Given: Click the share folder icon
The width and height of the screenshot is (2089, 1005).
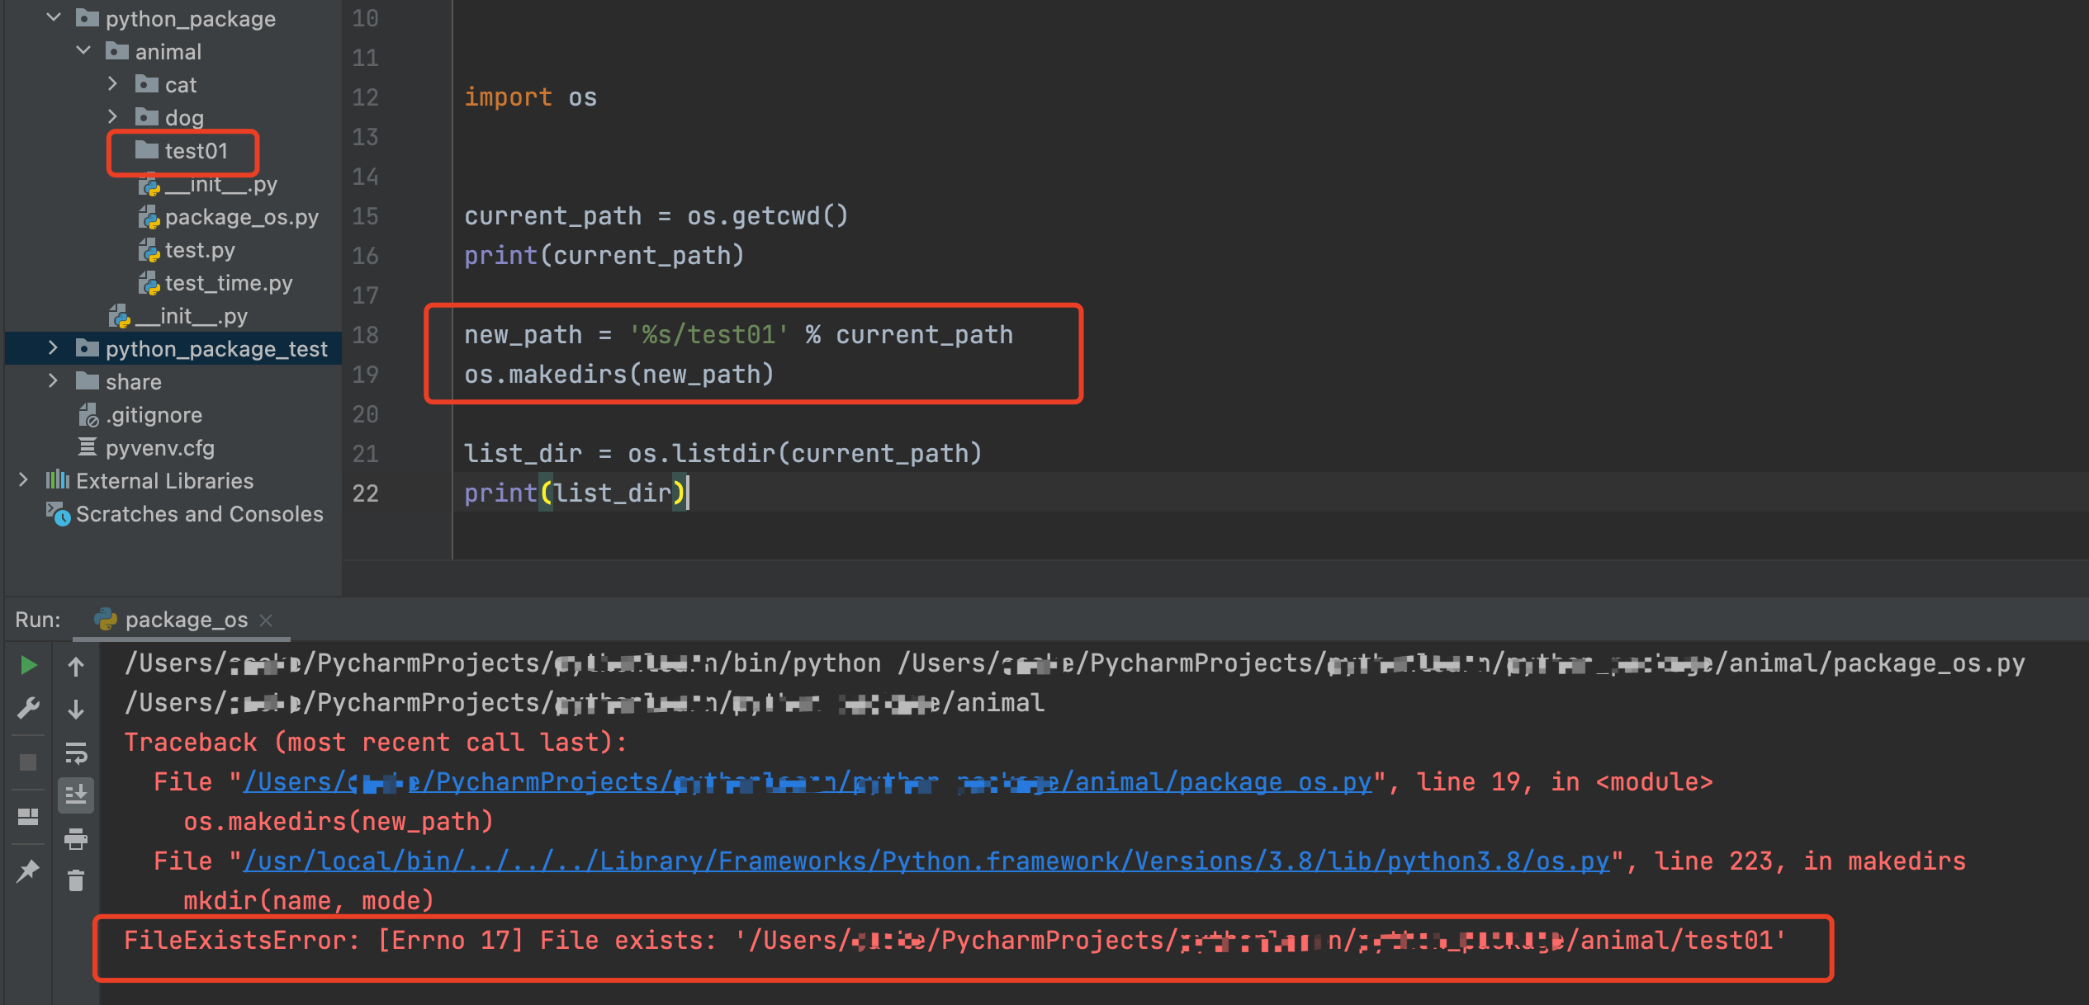Looking at the screenshot, I should pyautogui.click(x=88, y=380).
